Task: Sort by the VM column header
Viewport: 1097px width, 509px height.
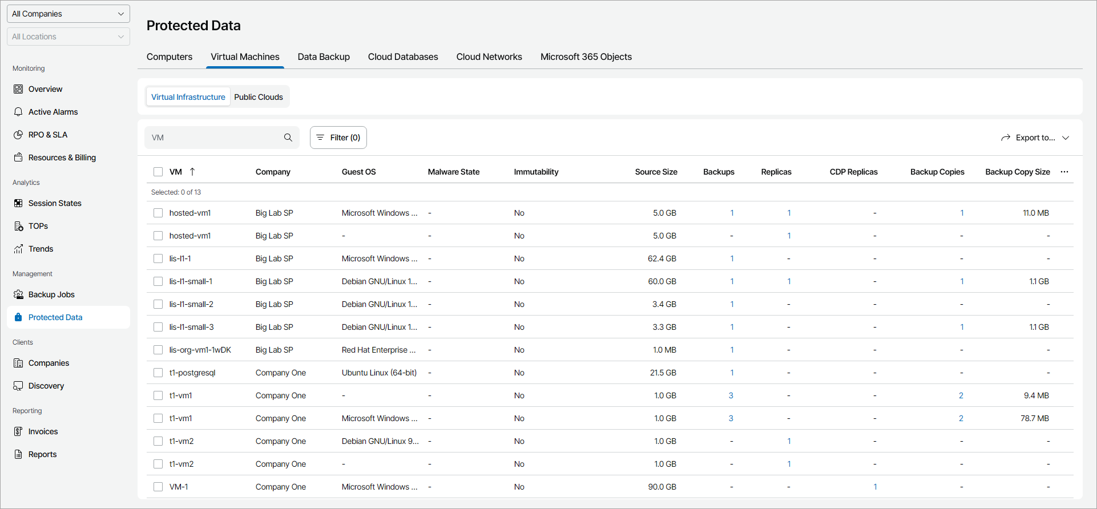Action: (176, 172)
